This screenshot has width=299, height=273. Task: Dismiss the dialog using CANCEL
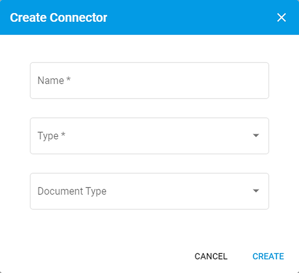(211, 256)
